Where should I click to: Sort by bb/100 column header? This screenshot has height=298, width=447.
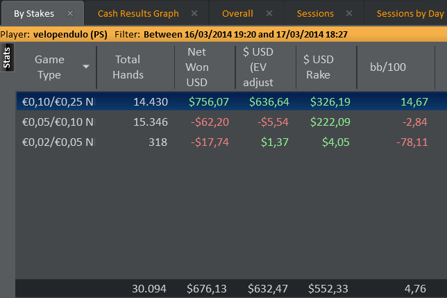click(388, 67)
